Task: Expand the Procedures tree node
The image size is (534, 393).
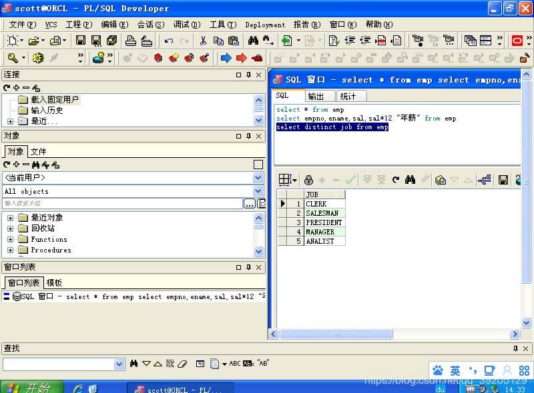Action: pyautogui.click(x=10, y=250)
